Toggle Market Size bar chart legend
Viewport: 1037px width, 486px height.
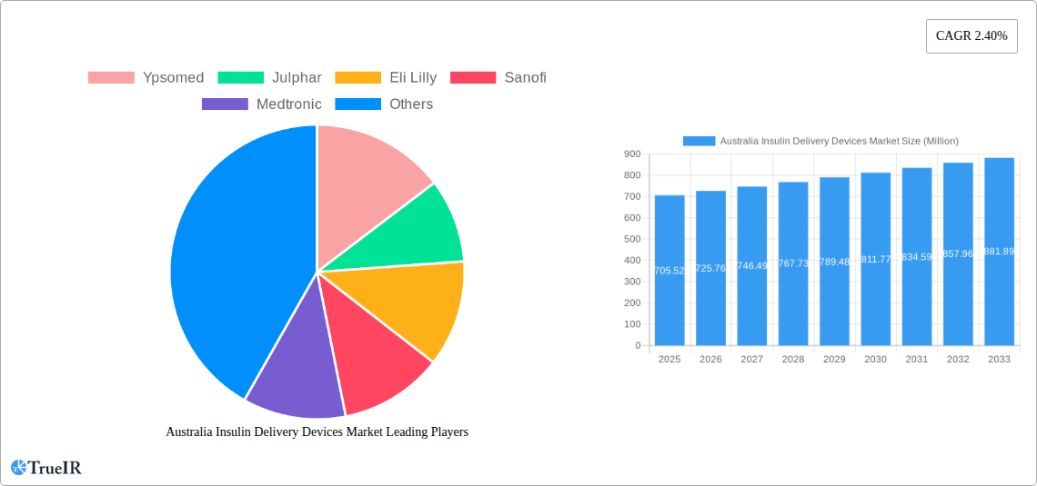[x=821, y=141]
